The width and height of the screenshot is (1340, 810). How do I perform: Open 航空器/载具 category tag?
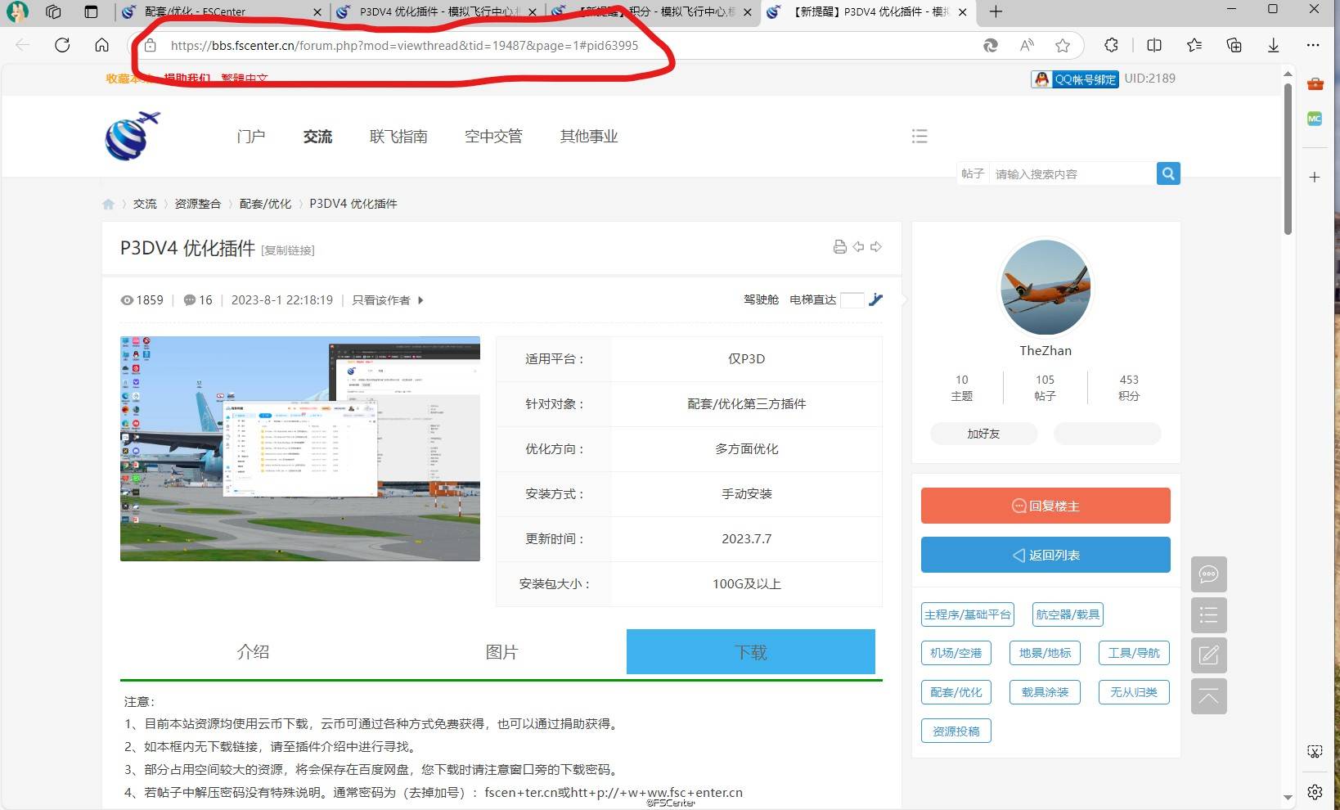1068,614
